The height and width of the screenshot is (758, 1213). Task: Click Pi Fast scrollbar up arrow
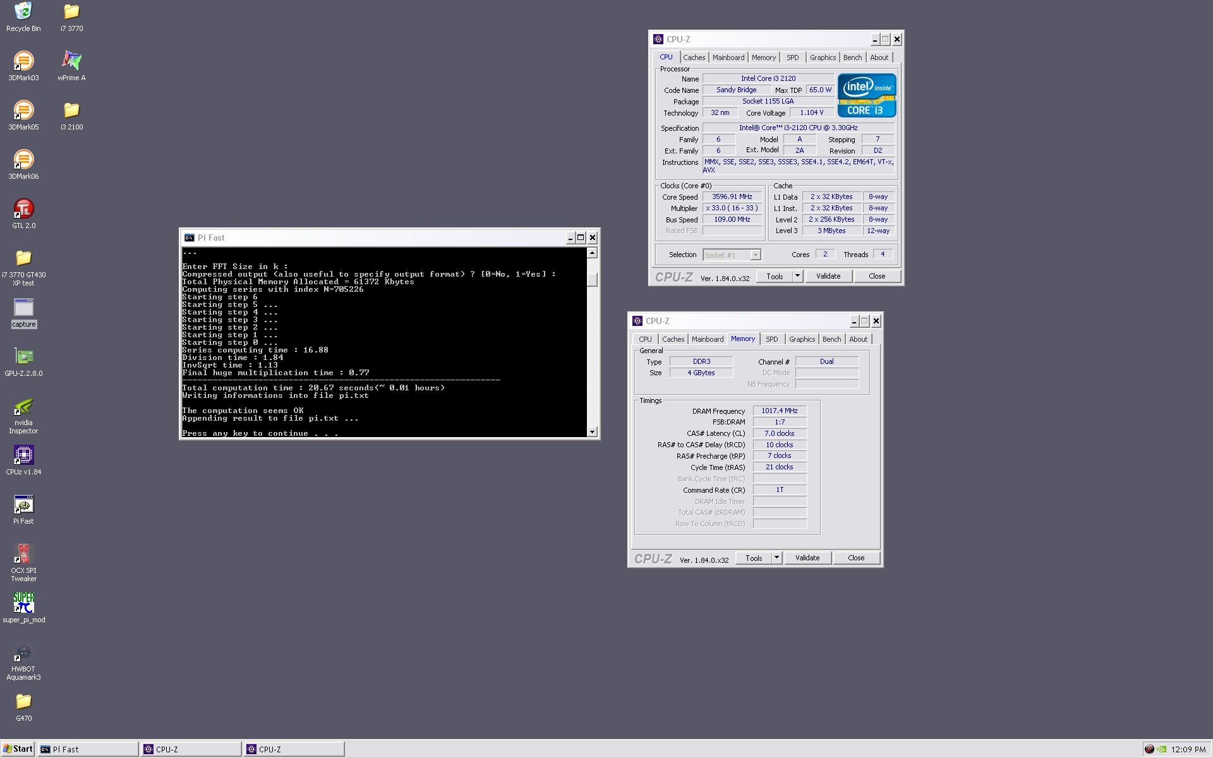tap(592, 253)
